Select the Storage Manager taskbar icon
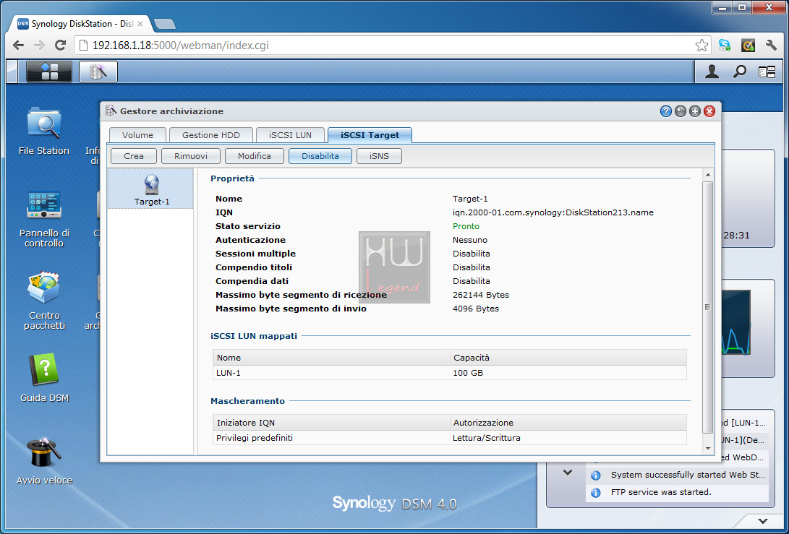 point(98,72)
